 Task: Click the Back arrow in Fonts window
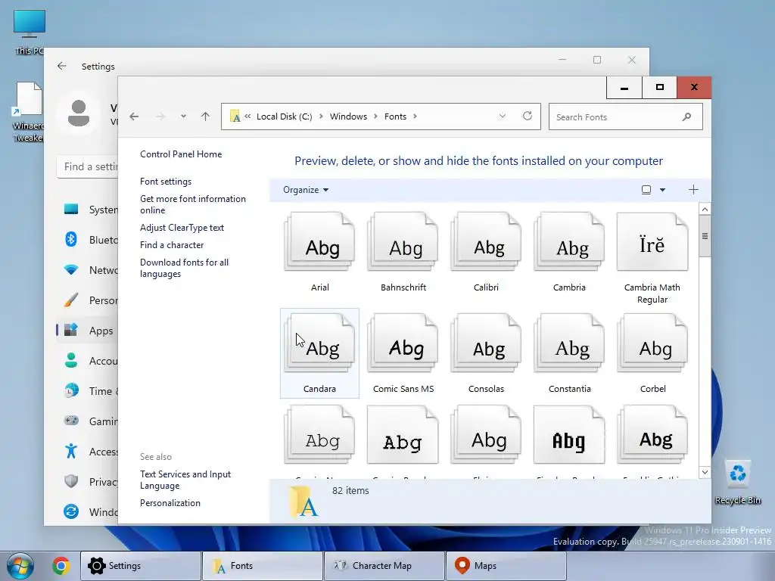point(134,117)
